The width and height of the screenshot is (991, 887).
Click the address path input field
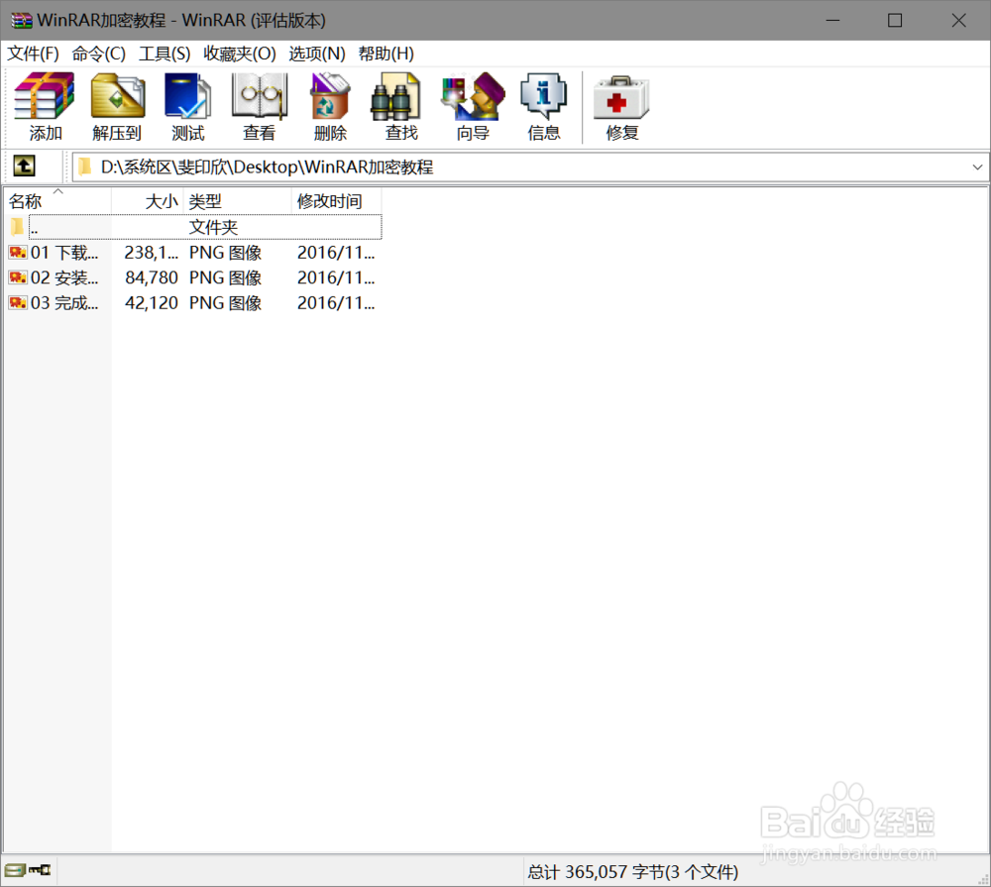[x=529, y=166]
